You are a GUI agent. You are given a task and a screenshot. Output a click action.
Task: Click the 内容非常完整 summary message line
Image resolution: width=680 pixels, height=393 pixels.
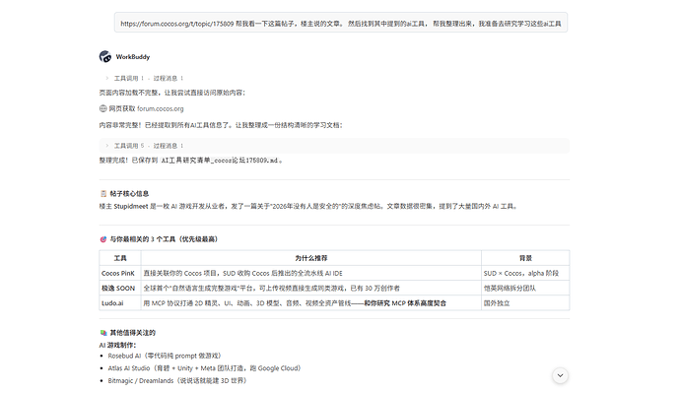point(221,125)
